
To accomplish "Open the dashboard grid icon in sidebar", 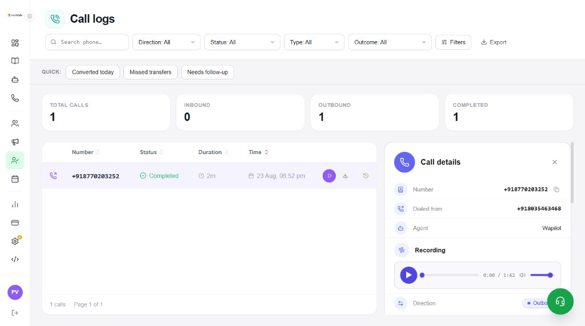I will click(15, 43).
